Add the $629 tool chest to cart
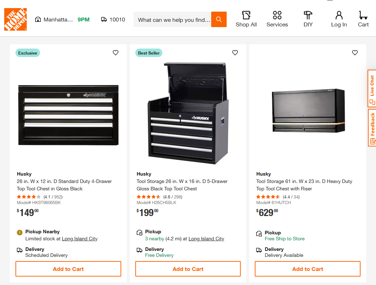 (307, 269)
